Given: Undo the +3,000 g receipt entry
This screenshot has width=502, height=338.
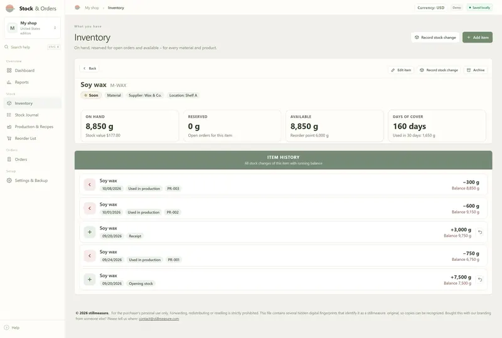Looking at the screenshot, I should click(480, 232).
